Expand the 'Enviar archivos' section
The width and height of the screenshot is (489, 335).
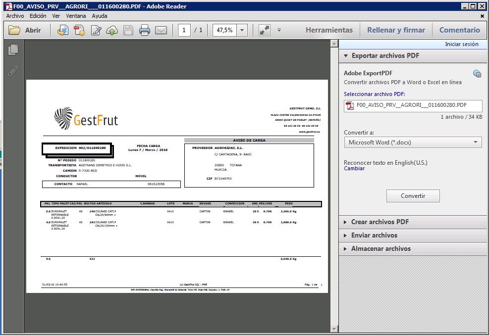374,236
